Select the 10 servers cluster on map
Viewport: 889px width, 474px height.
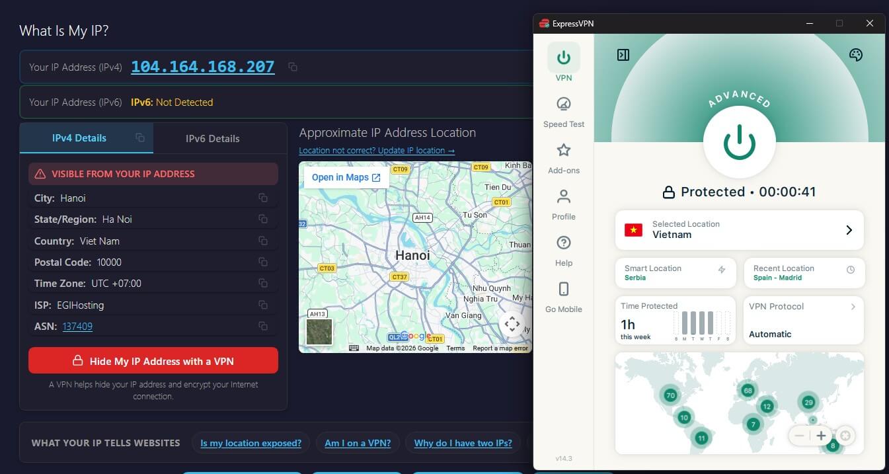(x=684, y=417)
